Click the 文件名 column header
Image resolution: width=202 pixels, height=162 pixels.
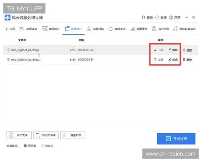pyautogui.click(x=22, y=40)
